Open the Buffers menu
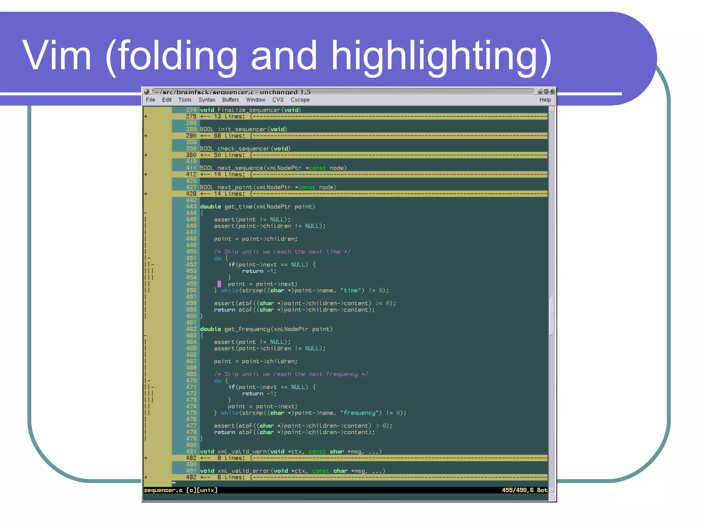Screen dimensions: 704x528 pos(230,100)
